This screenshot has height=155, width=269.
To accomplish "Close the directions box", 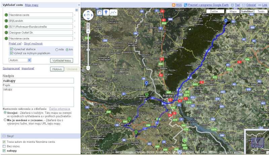I will point(77,10).
